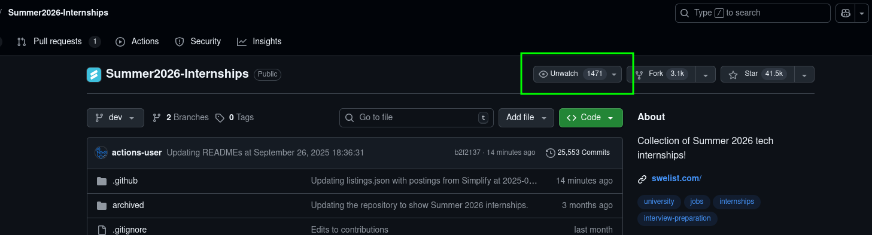Click the 3.1k forks count
Viewport: 872px width, 235px height.
tap(677, 74)
